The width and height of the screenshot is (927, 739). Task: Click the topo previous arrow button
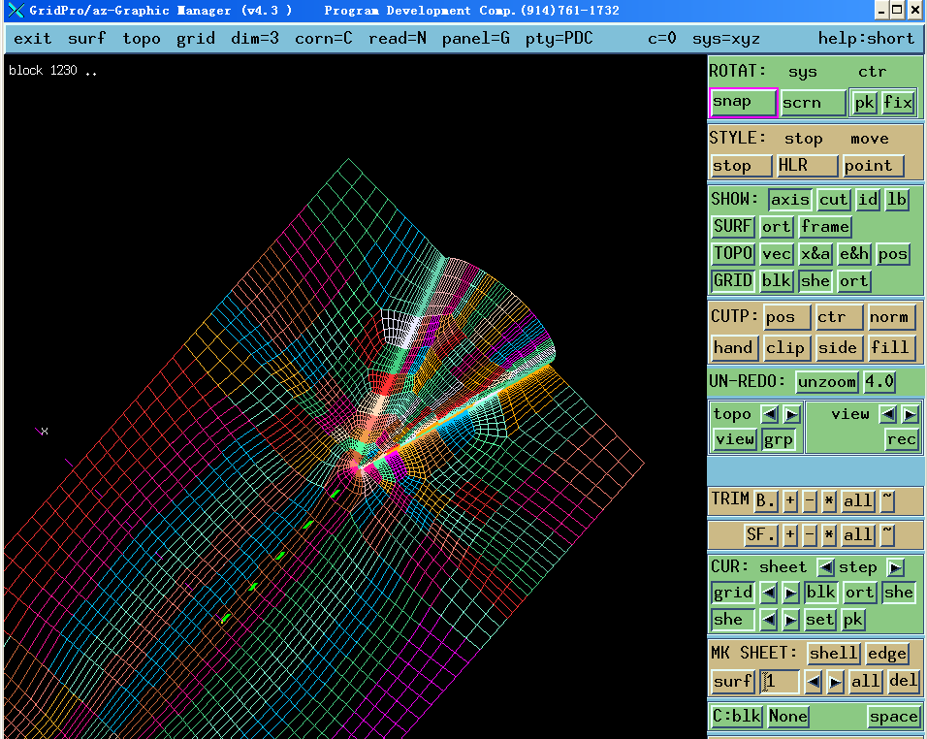[769, 414]
